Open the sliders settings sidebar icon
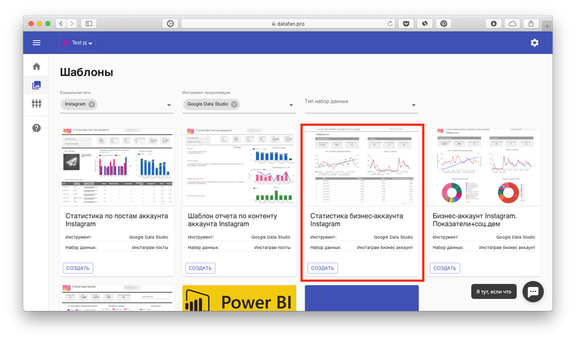The image size is (576, 342). (x=36, y=103)
